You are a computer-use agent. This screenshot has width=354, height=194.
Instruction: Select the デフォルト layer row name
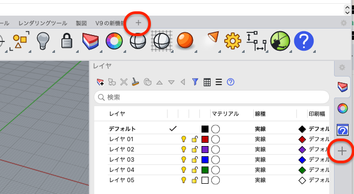[122, 129]
